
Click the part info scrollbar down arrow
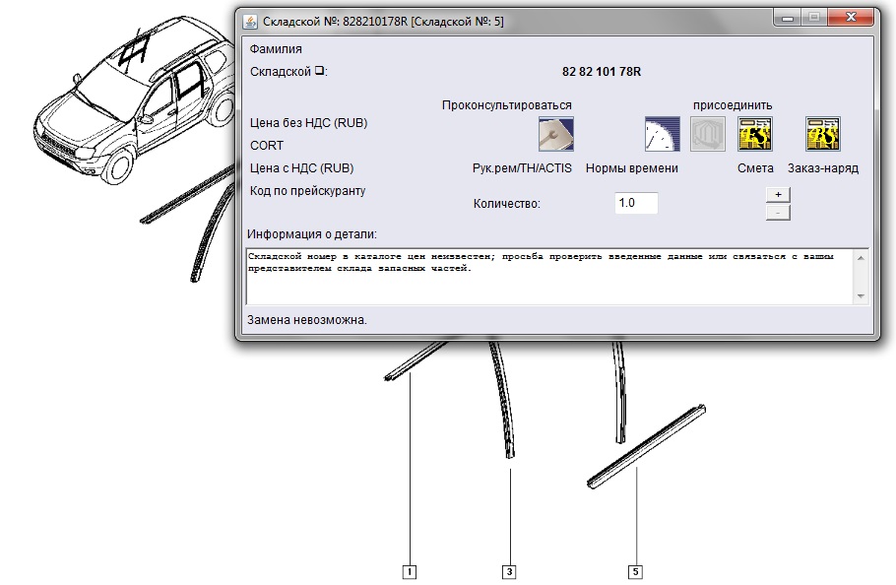[861, 295]
